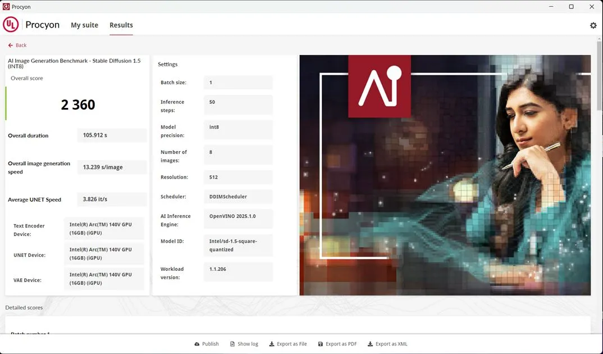Viewport: 603px width, 354px height.
Task: Click the Number of images value 8
Action: [238, 155]
